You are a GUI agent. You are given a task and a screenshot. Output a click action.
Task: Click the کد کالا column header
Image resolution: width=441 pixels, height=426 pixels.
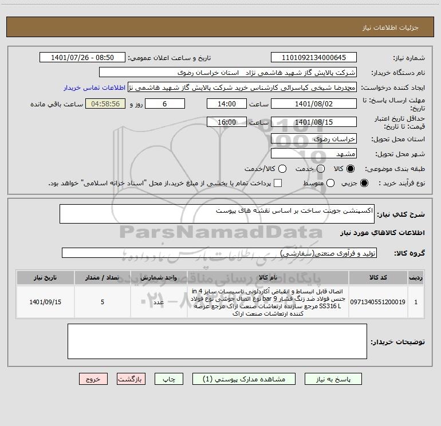[x=378, y=278]
